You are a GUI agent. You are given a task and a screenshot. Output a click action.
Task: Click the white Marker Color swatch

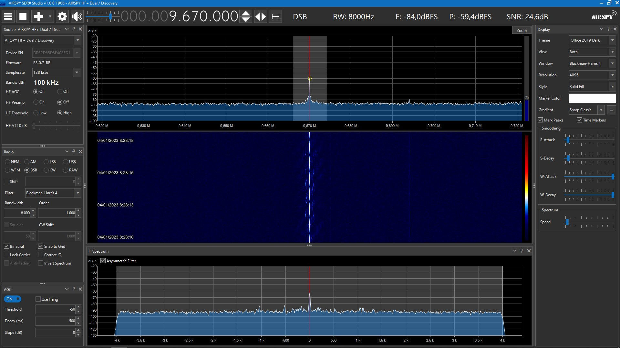point(592,98)
